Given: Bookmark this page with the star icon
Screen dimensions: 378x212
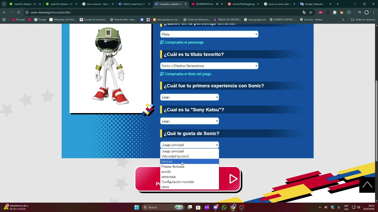Looking at the screenshot, I should [x=311, y=12].
